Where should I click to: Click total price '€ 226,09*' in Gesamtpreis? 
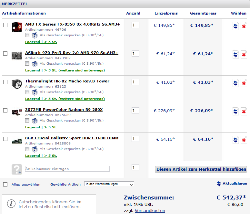(x=202, y=111)
